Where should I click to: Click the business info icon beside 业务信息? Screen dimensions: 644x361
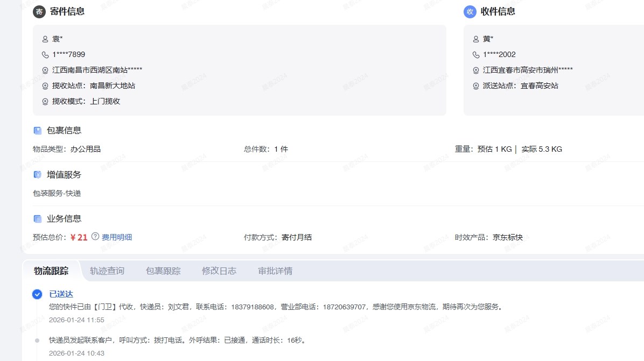click(38, 219)
